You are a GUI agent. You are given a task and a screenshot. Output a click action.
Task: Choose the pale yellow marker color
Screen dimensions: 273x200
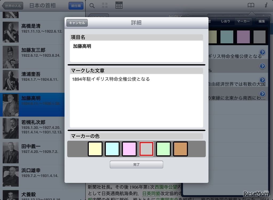click(x=95, y=149)
